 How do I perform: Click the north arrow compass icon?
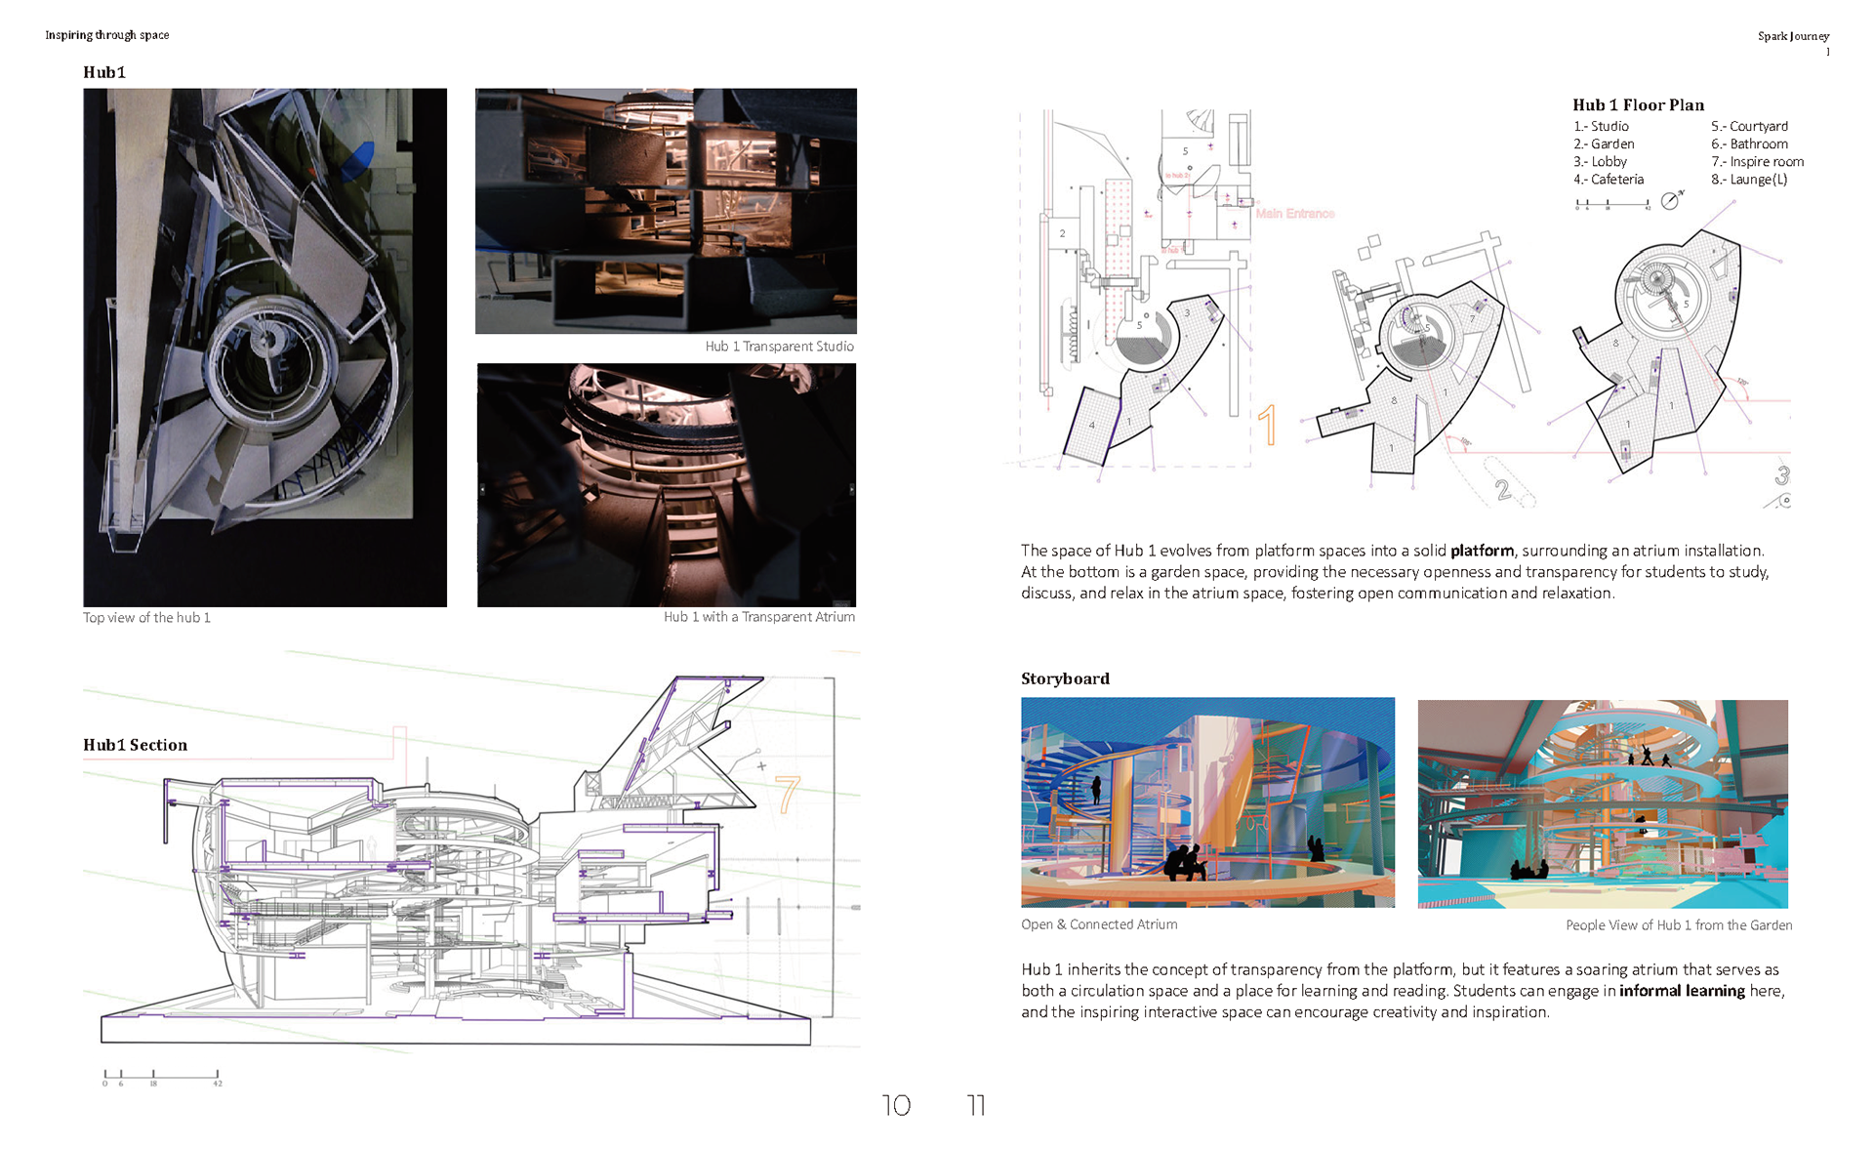point(1670,200)
